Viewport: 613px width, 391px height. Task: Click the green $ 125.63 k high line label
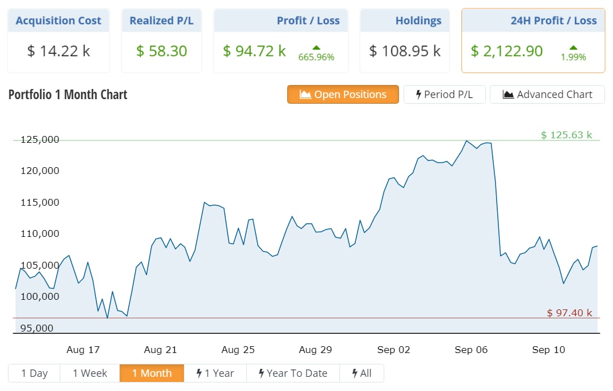coord(566,135)
